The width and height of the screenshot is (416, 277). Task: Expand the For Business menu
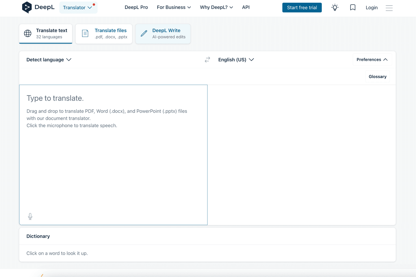pos(174,7)
